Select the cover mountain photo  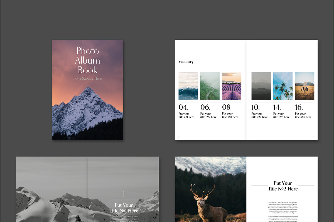click(x=88, y=90)
